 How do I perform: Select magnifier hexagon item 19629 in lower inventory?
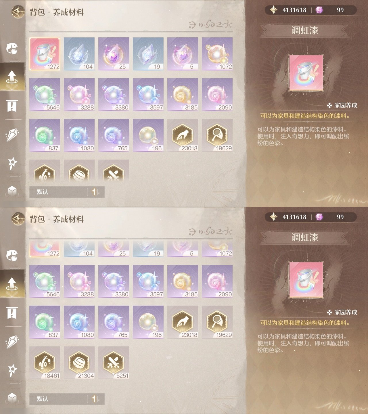[217, 322]
